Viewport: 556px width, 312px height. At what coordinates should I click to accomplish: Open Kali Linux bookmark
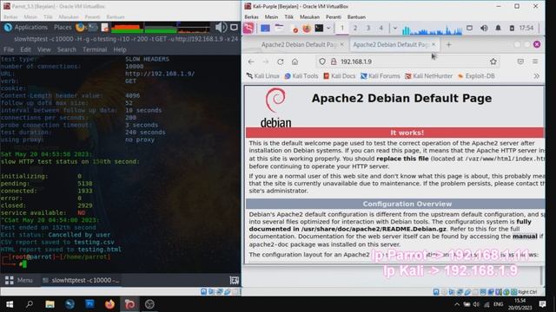[262, 76]
